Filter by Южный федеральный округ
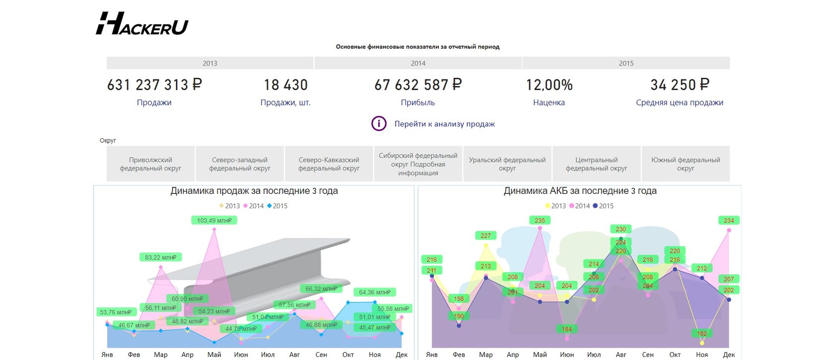 (686, 164)
